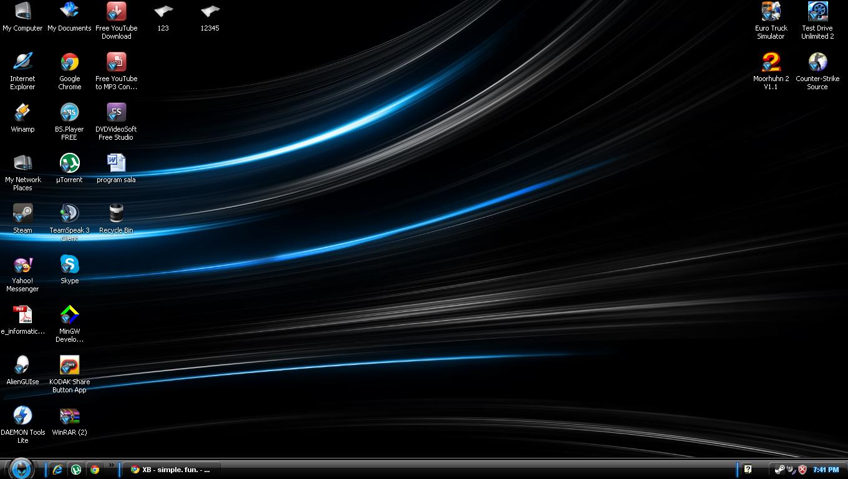Open the red security shield tray alert
848x479 pixels.
[802, 470]
